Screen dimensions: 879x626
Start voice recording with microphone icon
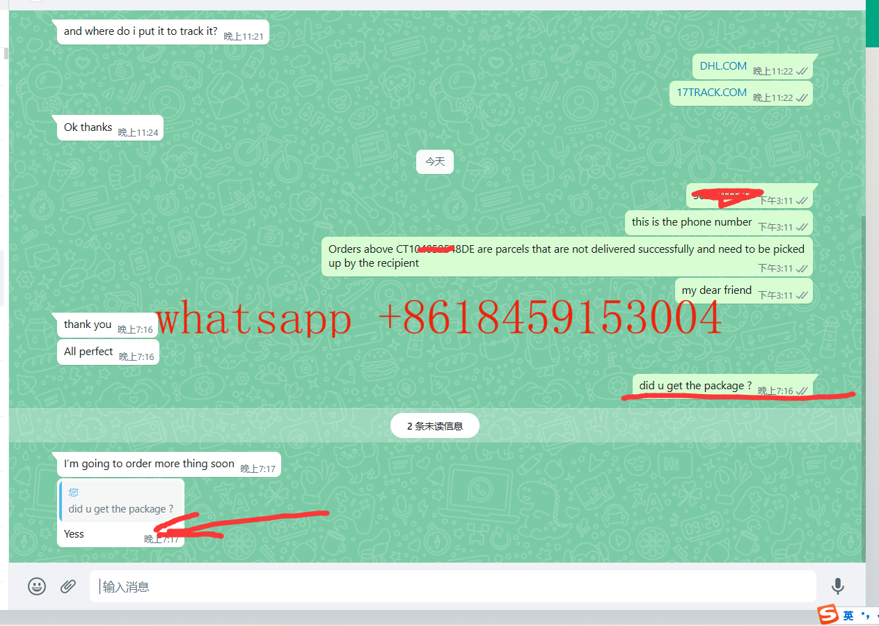coord(838,586)
